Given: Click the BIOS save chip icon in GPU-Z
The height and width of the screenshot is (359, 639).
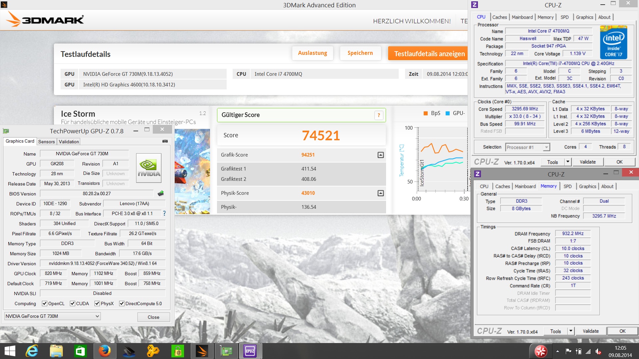Looking at the screenshot, I should (161, 193).
